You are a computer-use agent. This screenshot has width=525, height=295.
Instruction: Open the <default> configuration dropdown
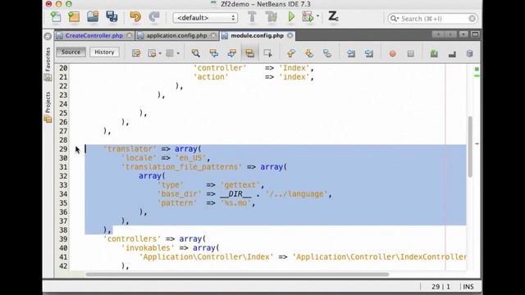pyautogui.click(x=205, y=18)
